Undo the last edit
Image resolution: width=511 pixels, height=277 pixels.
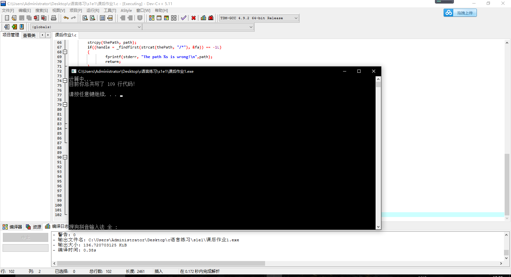pyautogui.click(x=66, y=18)
